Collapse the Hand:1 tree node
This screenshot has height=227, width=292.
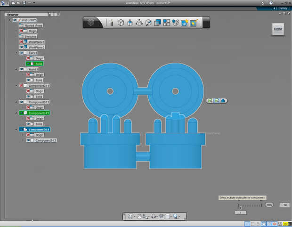(16, 69)
